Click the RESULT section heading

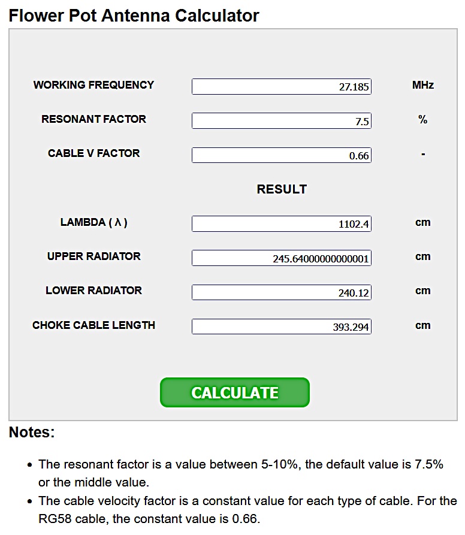(x=282, y=189)
